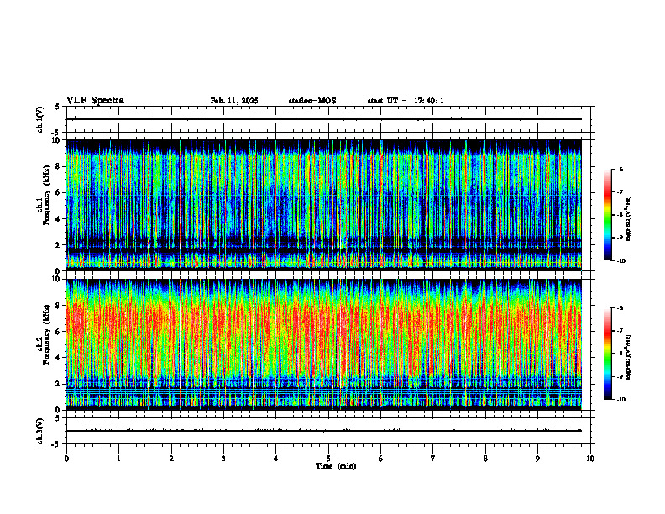Click the '8' tick on the time axis

click(x=485, y=459)
